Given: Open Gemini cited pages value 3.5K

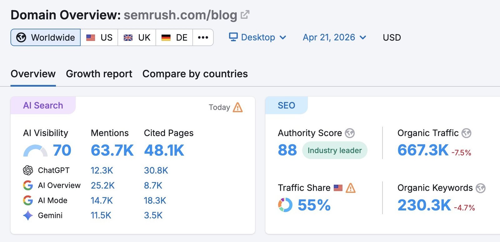Looking at the screenshot, I should coord(153,215).
